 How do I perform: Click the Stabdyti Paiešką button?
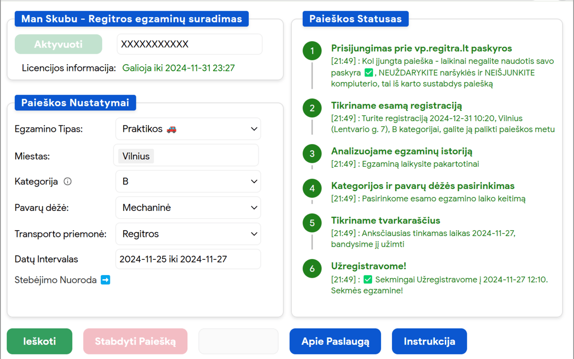coord(135,341)
